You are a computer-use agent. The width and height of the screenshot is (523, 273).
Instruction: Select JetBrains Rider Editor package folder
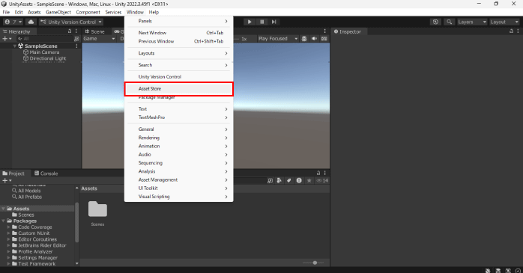(39, 245)
